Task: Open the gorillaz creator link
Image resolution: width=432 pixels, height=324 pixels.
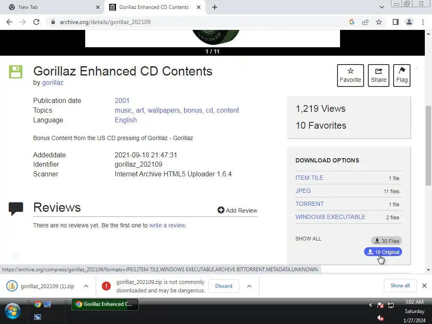Action: (53, 82)
